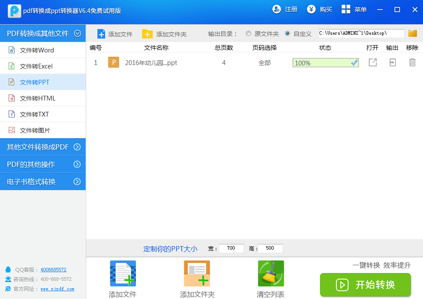This screenshot has width=423, height=299.
Task: Click the 添加文件夹 toolbar icon
Action: pos(147,33)
